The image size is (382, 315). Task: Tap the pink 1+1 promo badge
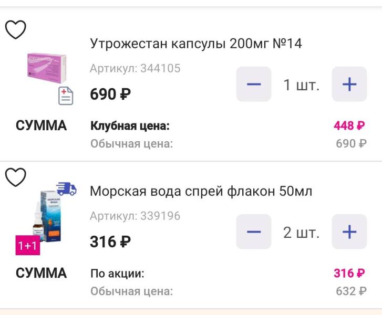click(27, 246)
